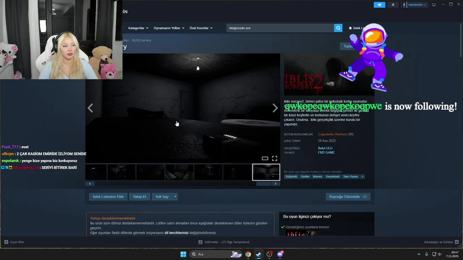Open the dil tercihlerinizi link
Viewport: 463px width, 260px height.
point(177,233)
